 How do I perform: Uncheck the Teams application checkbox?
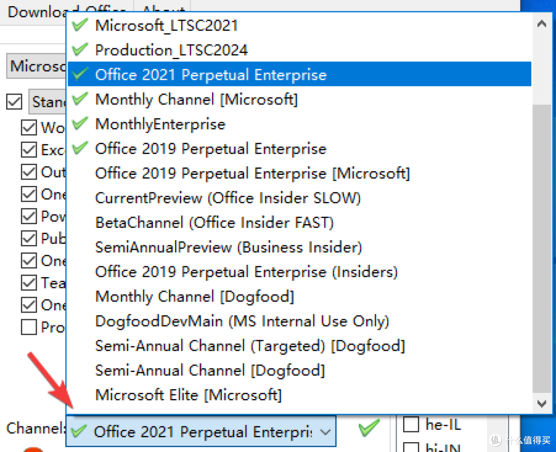click(29, 283)
